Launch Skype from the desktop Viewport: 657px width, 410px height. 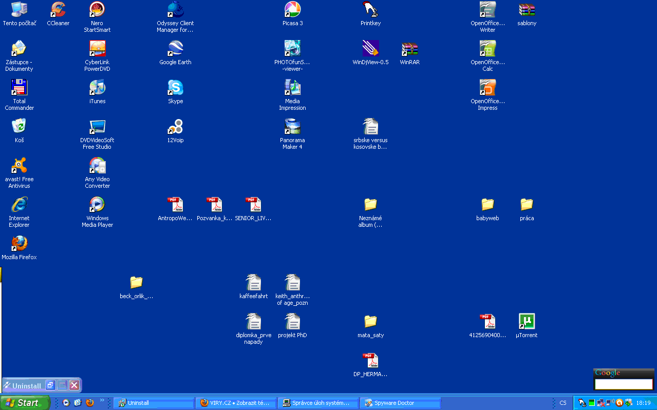click(x=175, y=88)
